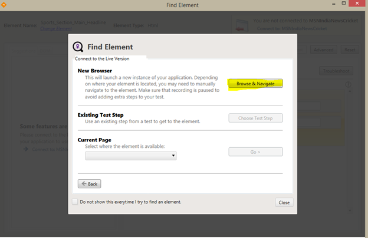
Task: Enable the 'Do not show this everytime' checkbox
Action: pos(75,201)
